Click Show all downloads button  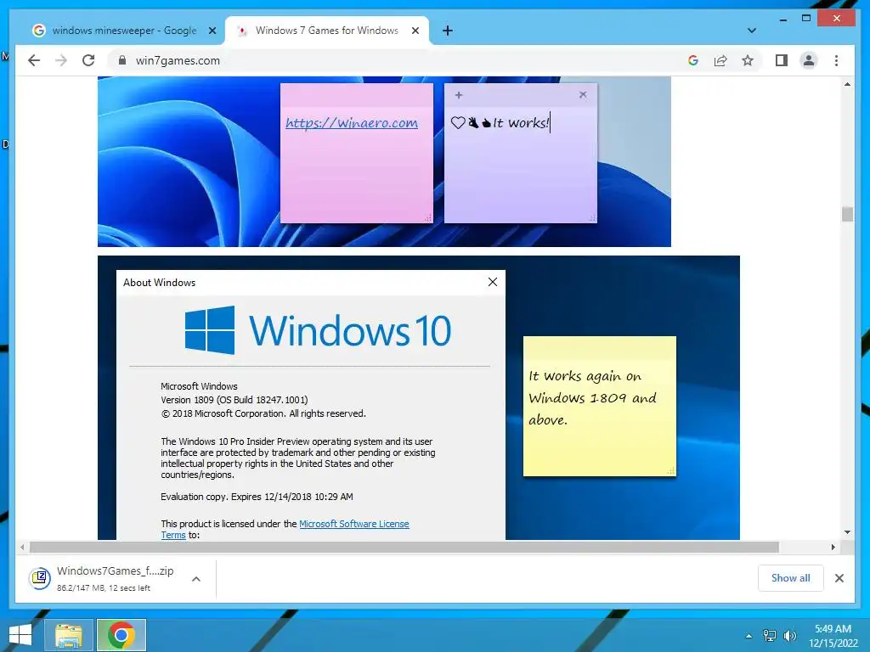790,577
